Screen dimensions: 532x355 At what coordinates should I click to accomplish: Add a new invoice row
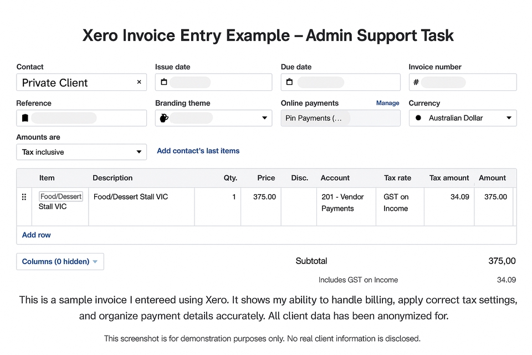coord(36,235)
